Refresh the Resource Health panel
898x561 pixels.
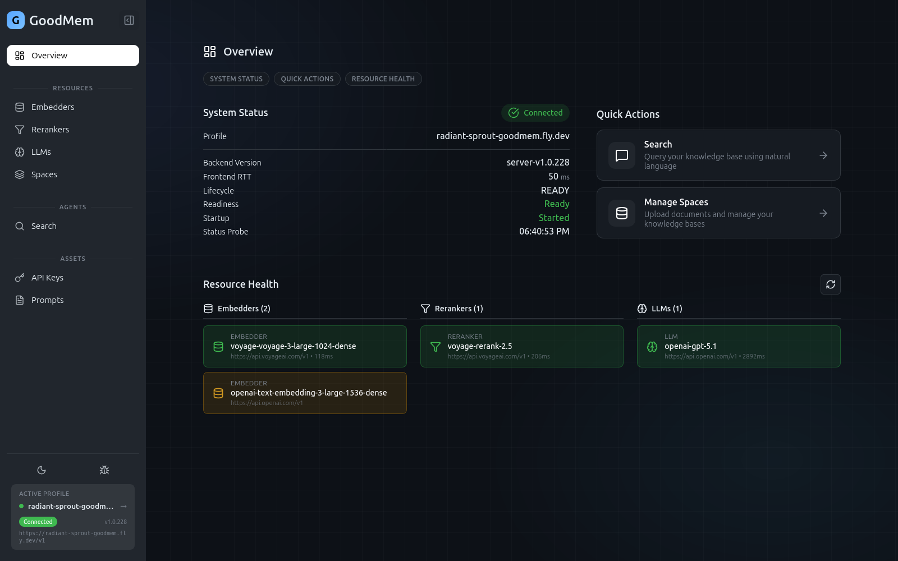pyautogui.click(x=831, y=284)
